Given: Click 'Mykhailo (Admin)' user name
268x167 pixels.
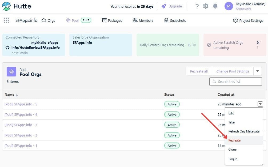Looking at the screenshot, I should click(x=251, y=4).
